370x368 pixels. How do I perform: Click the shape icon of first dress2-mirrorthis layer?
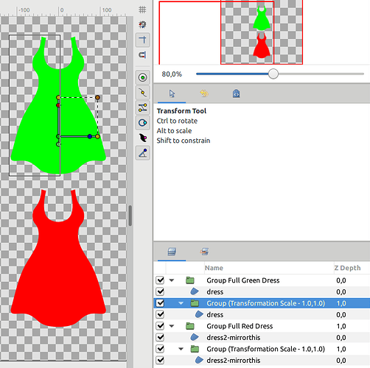click(195, 337)
